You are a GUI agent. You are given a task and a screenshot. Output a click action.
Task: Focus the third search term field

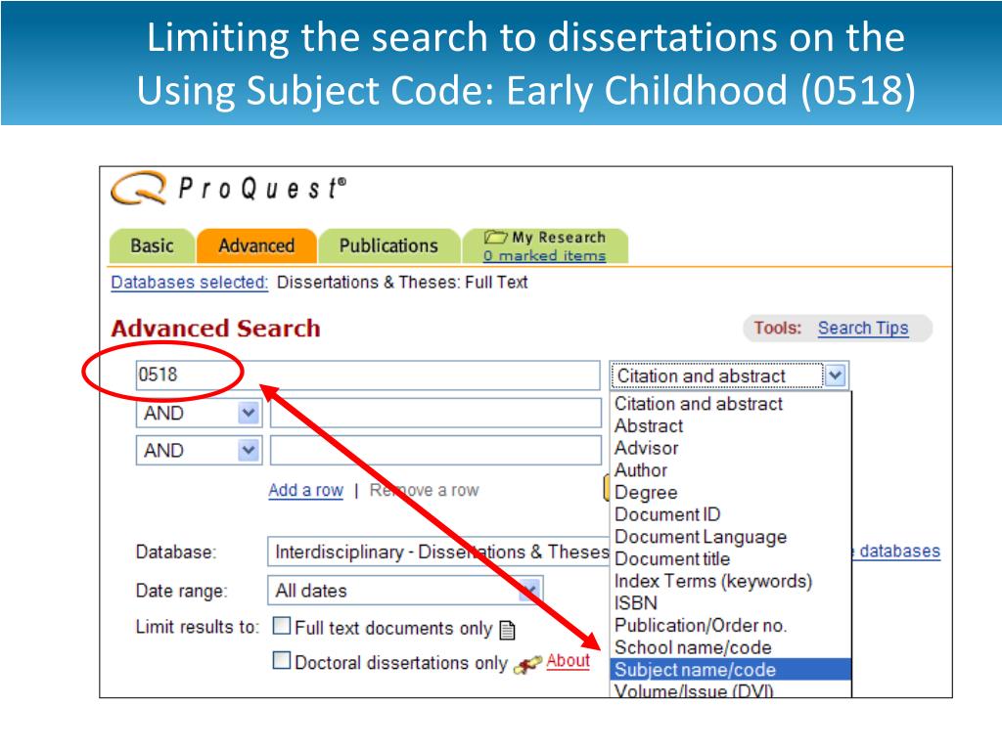click(x=435, y=451)
